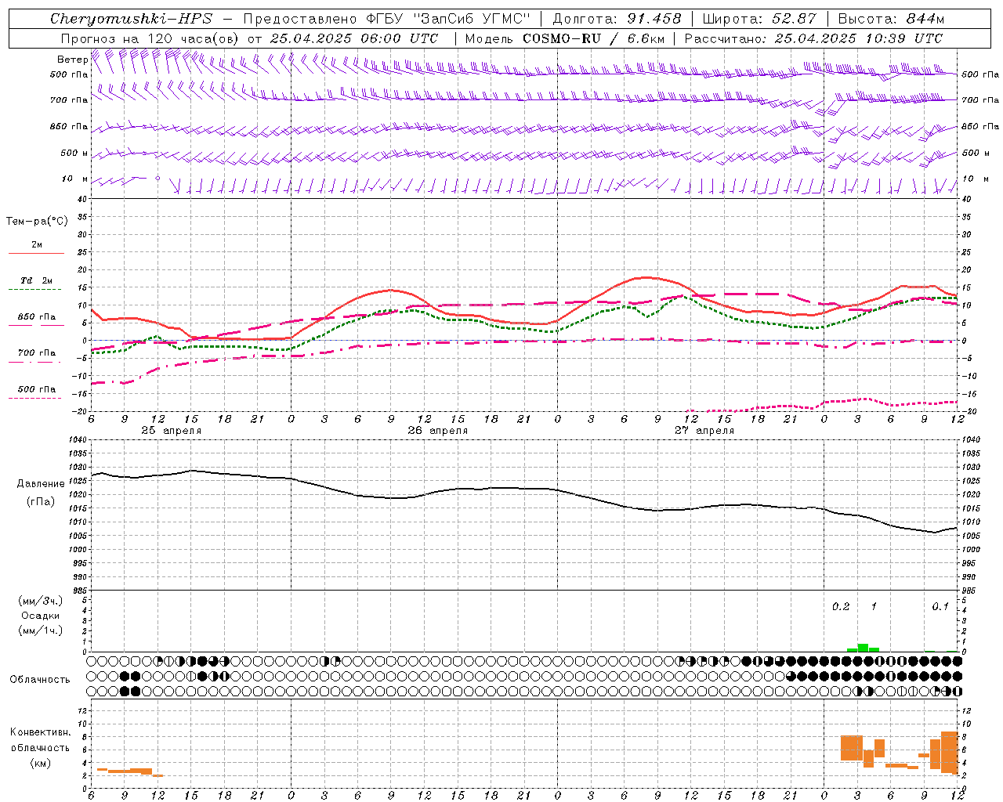
Task: Click the solid red line sample above 2м legend
Action: coord(36,253)
